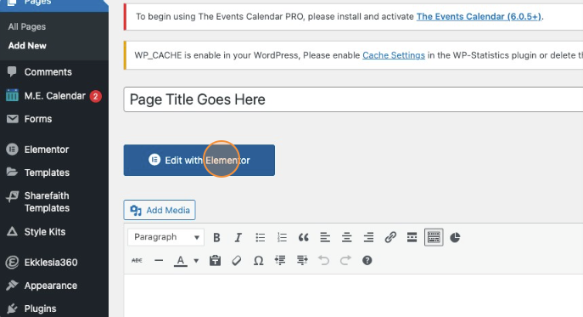Click Paste as text icon
The image size is (583, 317).
point(215,260)
